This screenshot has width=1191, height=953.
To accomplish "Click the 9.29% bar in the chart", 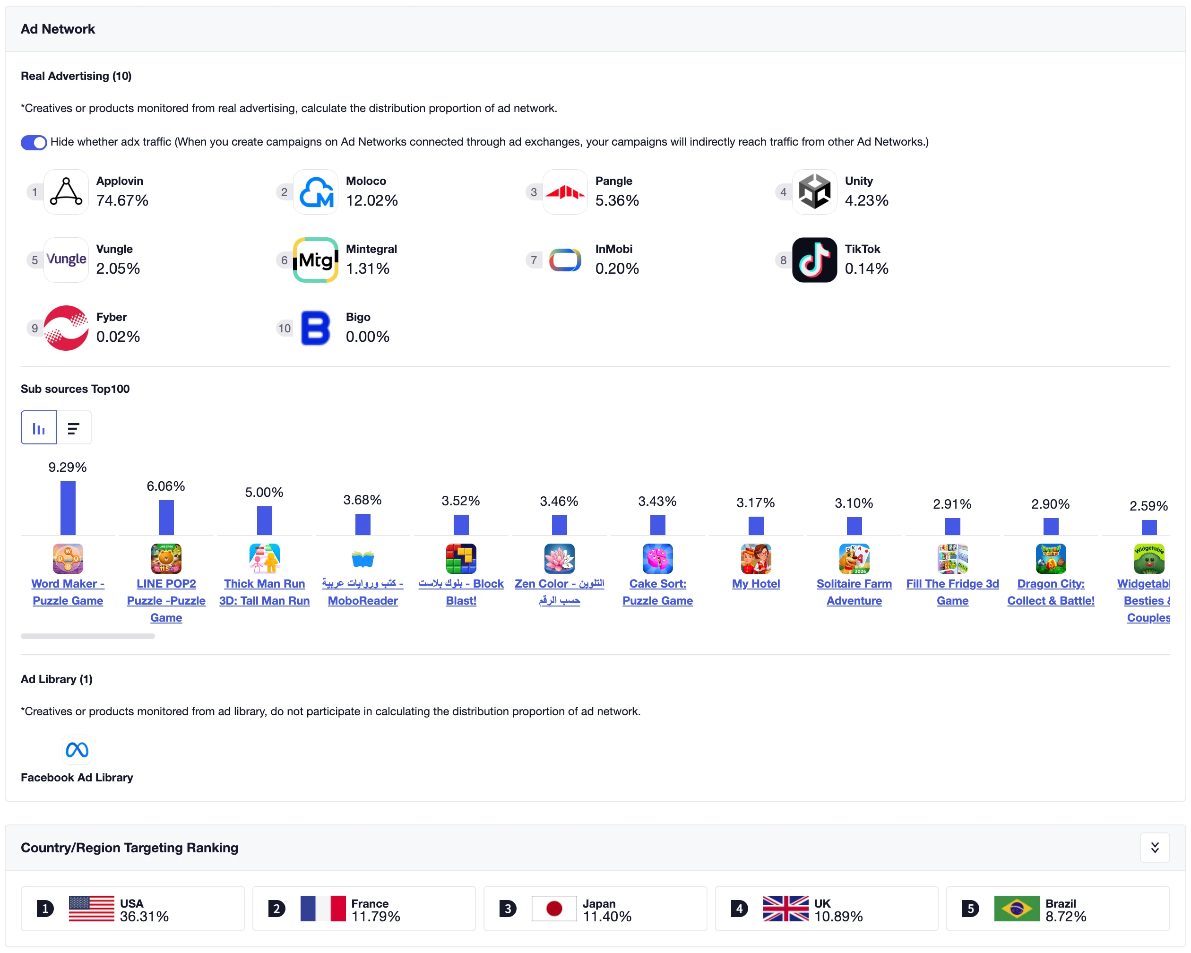I will (x=68, y=508).
